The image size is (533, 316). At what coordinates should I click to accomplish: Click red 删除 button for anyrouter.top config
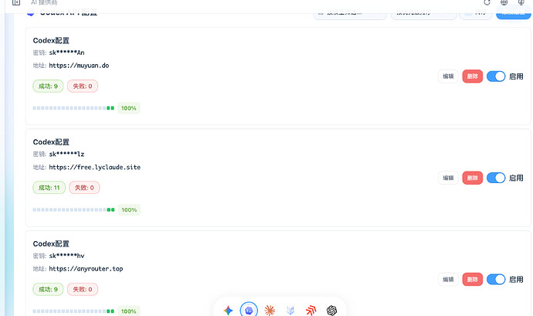pos(473,279)
